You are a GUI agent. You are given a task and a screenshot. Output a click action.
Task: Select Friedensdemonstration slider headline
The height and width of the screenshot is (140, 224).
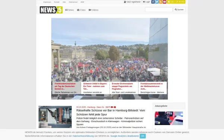coord(65,86)
